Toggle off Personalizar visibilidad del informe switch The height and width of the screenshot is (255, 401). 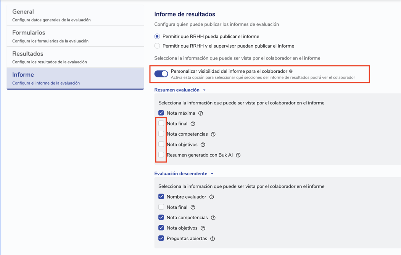161,74
